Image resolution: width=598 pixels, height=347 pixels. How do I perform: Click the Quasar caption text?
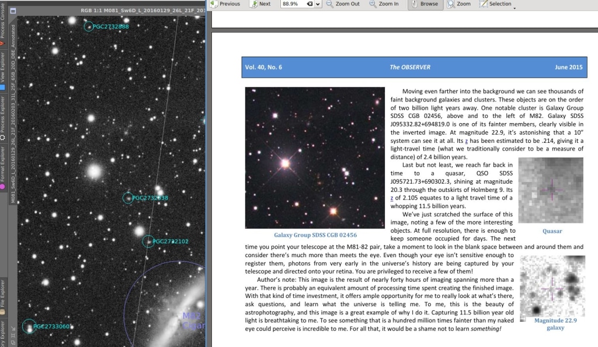[552, 231]
